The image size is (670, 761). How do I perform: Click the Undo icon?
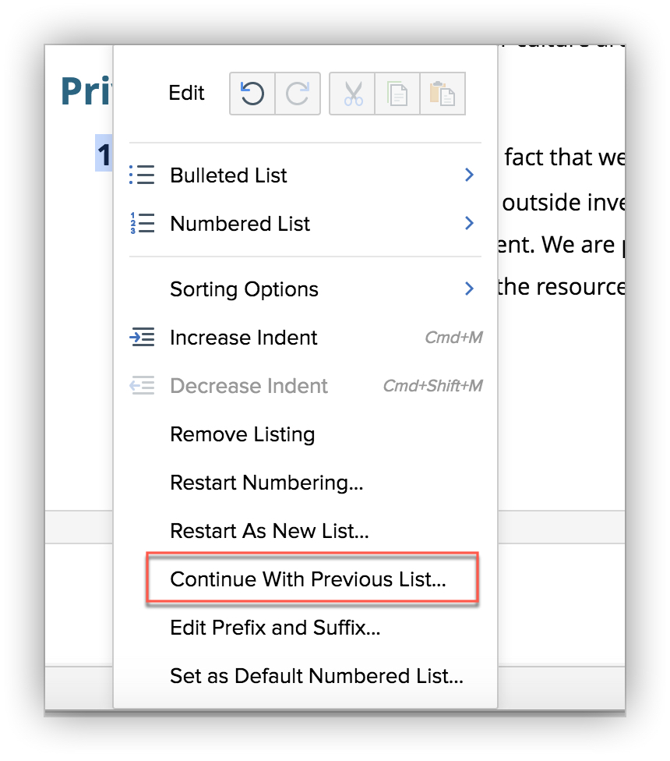tap(251, 93)
